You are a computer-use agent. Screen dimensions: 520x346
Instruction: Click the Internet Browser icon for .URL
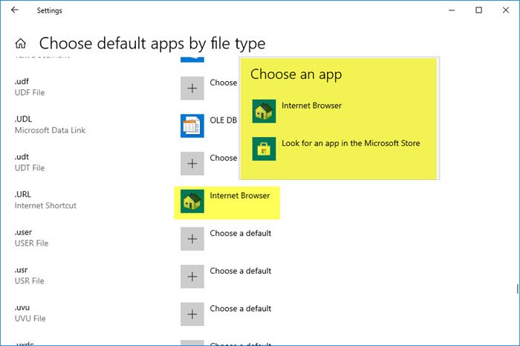(192, 202)
